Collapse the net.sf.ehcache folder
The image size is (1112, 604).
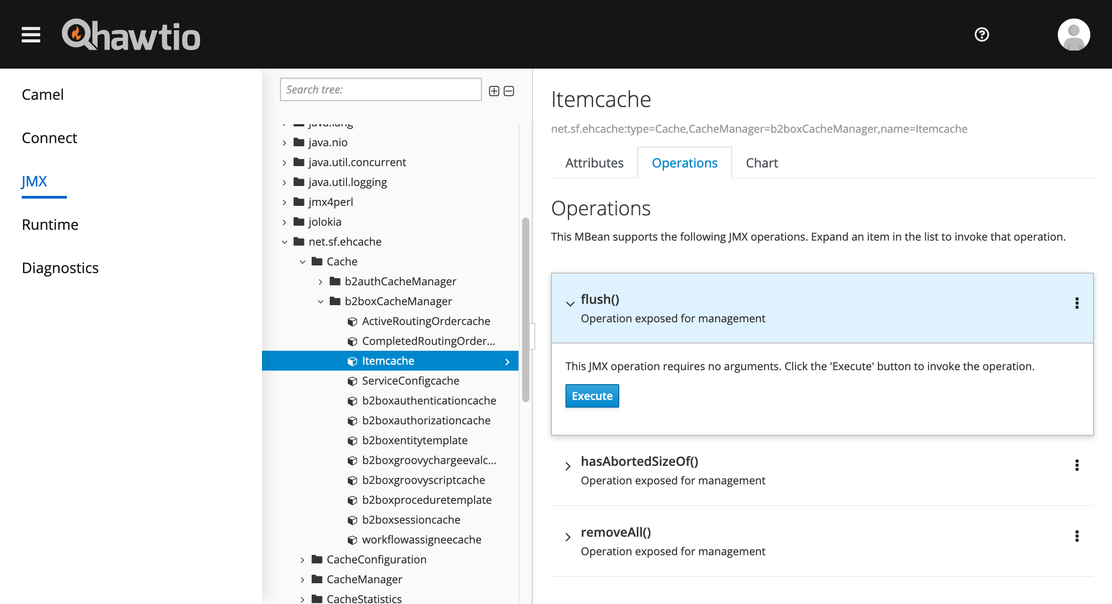point(285,242)
